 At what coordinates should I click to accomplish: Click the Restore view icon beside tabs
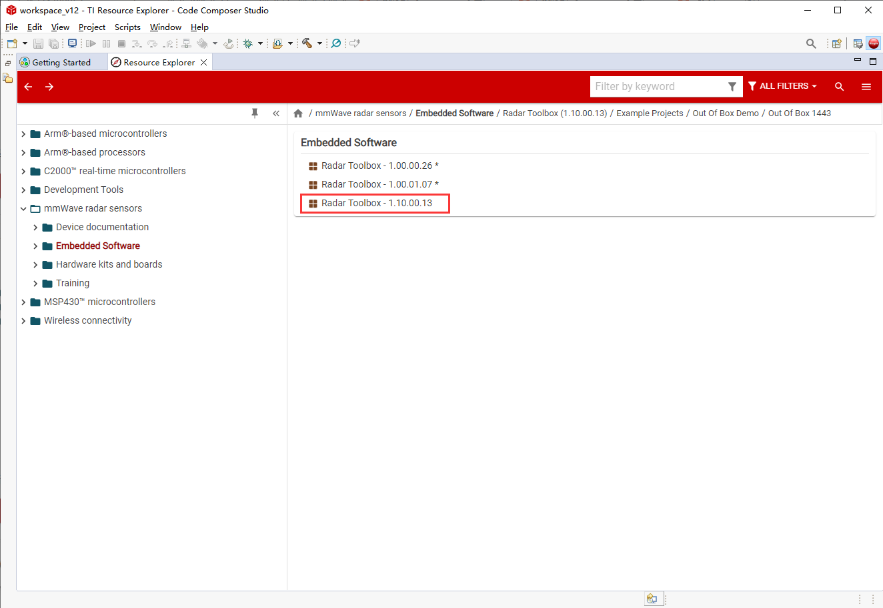point(8,63)
